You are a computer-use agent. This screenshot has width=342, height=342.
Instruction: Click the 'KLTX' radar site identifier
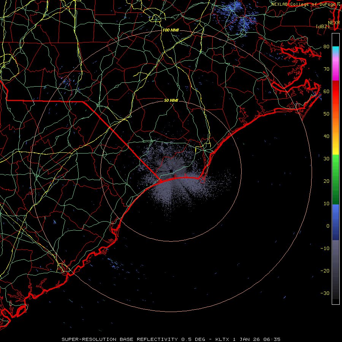pos(222,339)
